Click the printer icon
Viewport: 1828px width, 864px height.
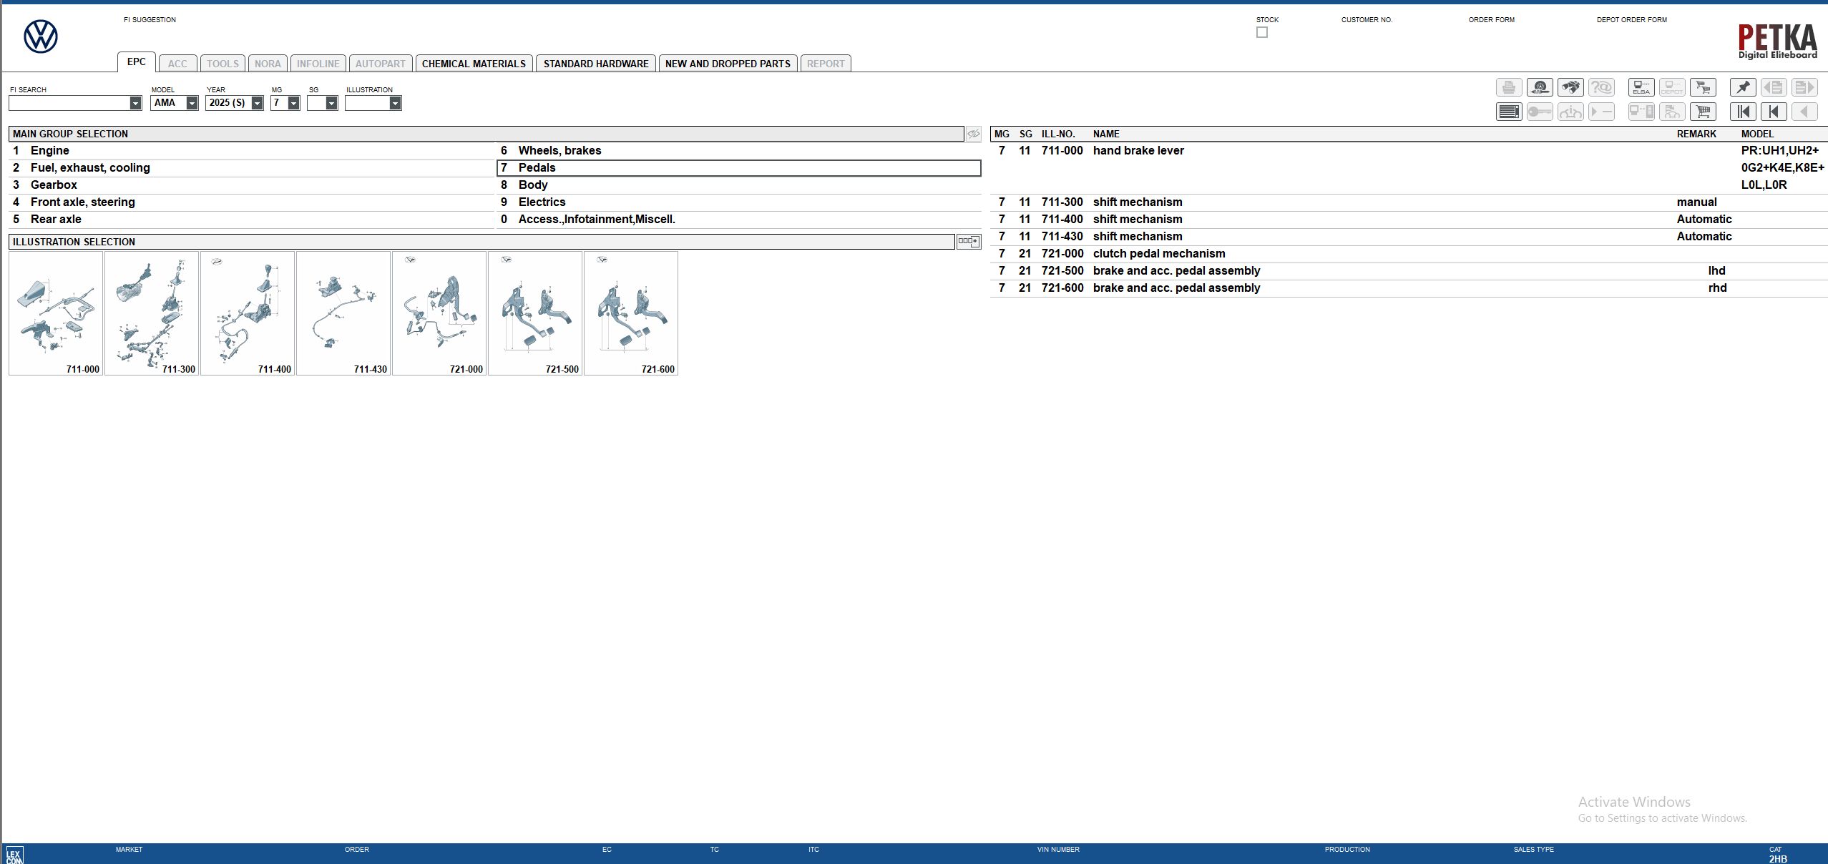point(1510,87)
